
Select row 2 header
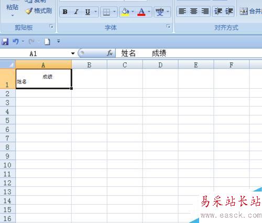8,93
